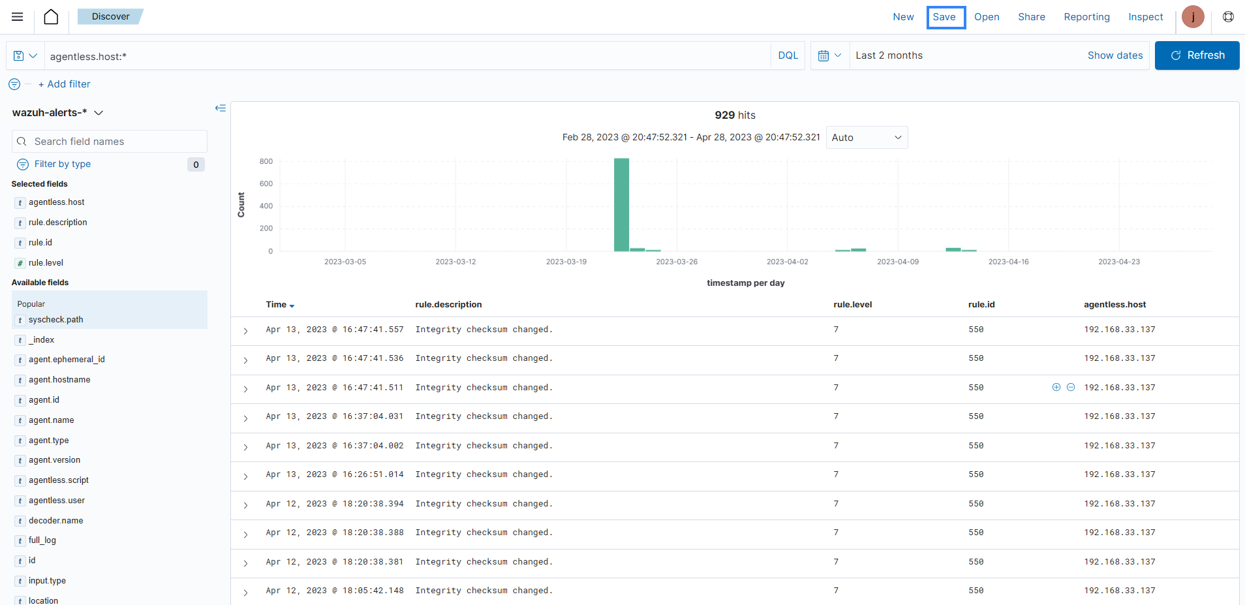Select the agent.type field

(x=48, y=441)
